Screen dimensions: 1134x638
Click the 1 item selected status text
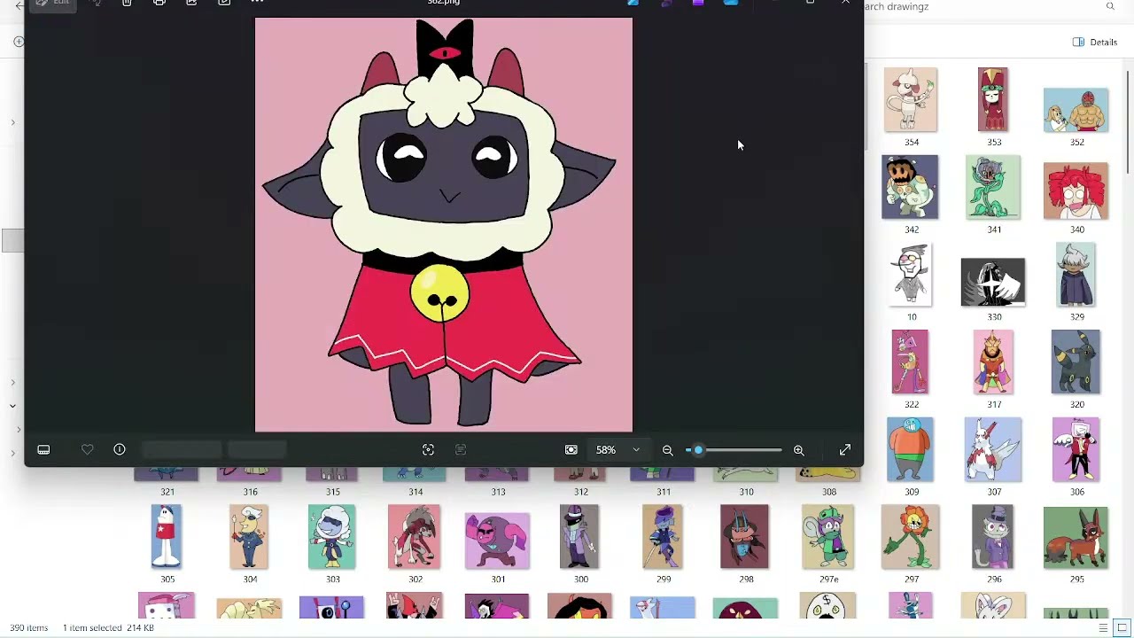(92, 628)
